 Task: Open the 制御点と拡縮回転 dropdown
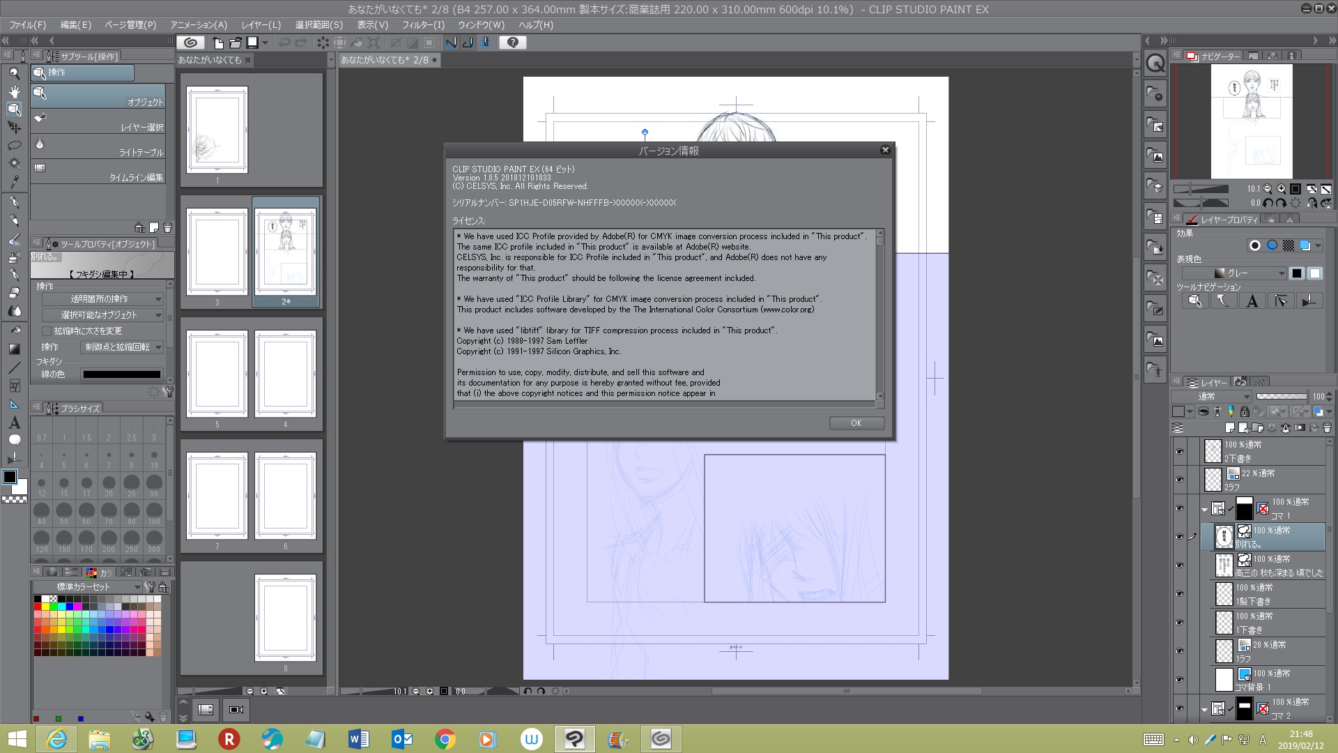pos(122,347)
